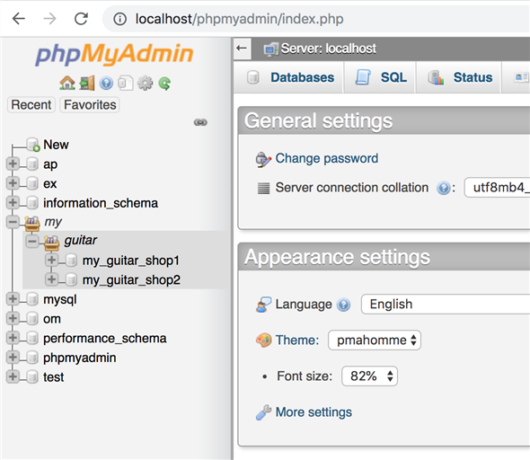The height and width of the screenshot is (460, 530).
Task: Expand the test database node
Action: pos(13,376)
